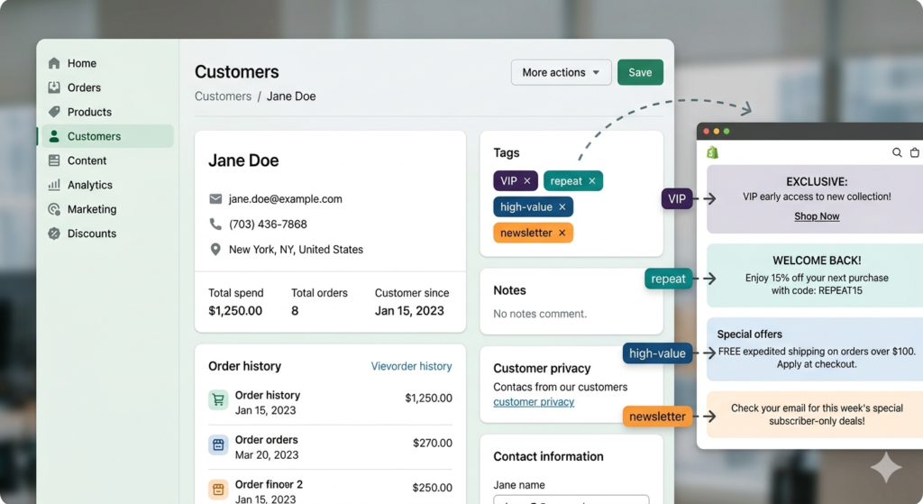Open the storefront shopping bag icon

click(914, 153)
